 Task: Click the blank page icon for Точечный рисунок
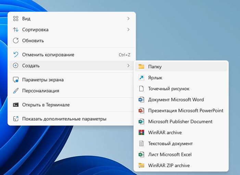141,89
